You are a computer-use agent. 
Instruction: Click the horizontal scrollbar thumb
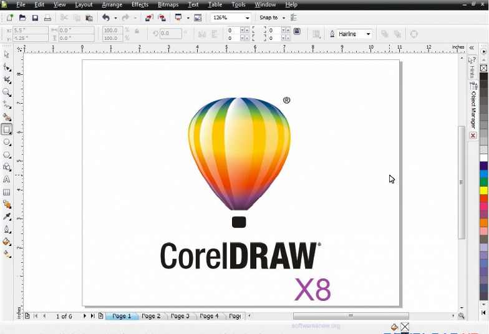pos(351,316)
